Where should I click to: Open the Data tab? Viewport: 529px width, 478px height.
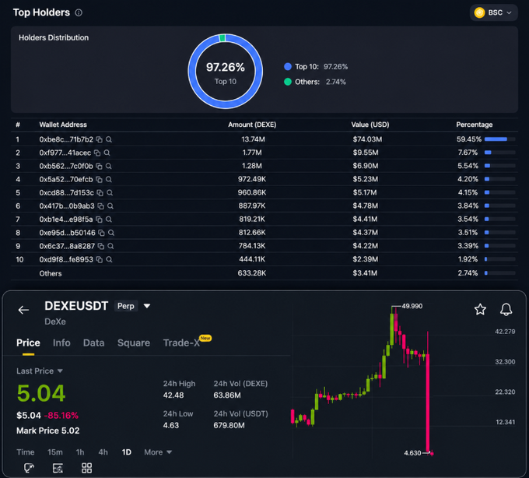pyautogui.click(x=94, y=343)
